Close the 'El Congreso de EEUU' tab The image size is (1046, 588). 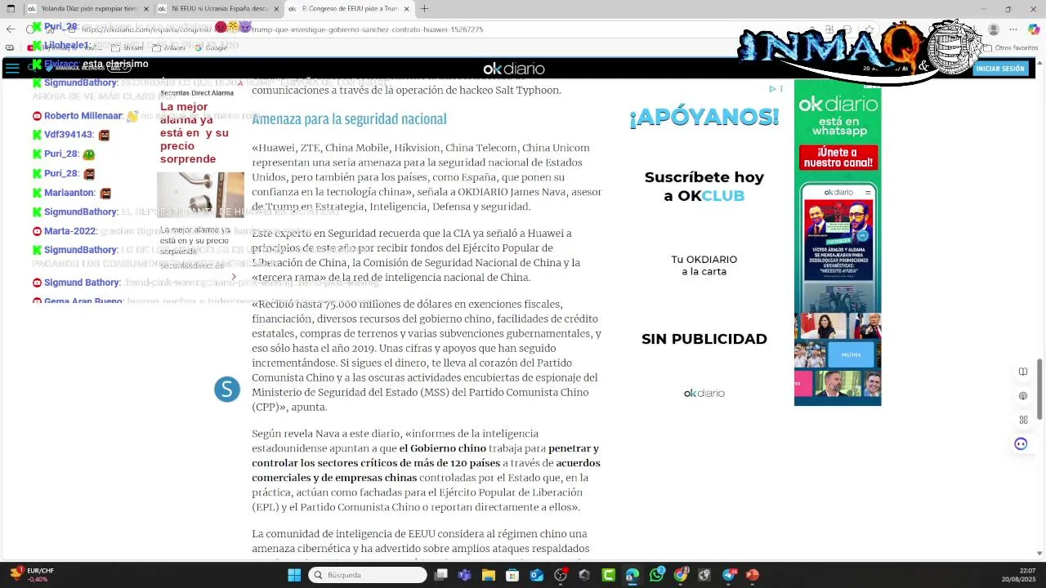click(406, 9)
